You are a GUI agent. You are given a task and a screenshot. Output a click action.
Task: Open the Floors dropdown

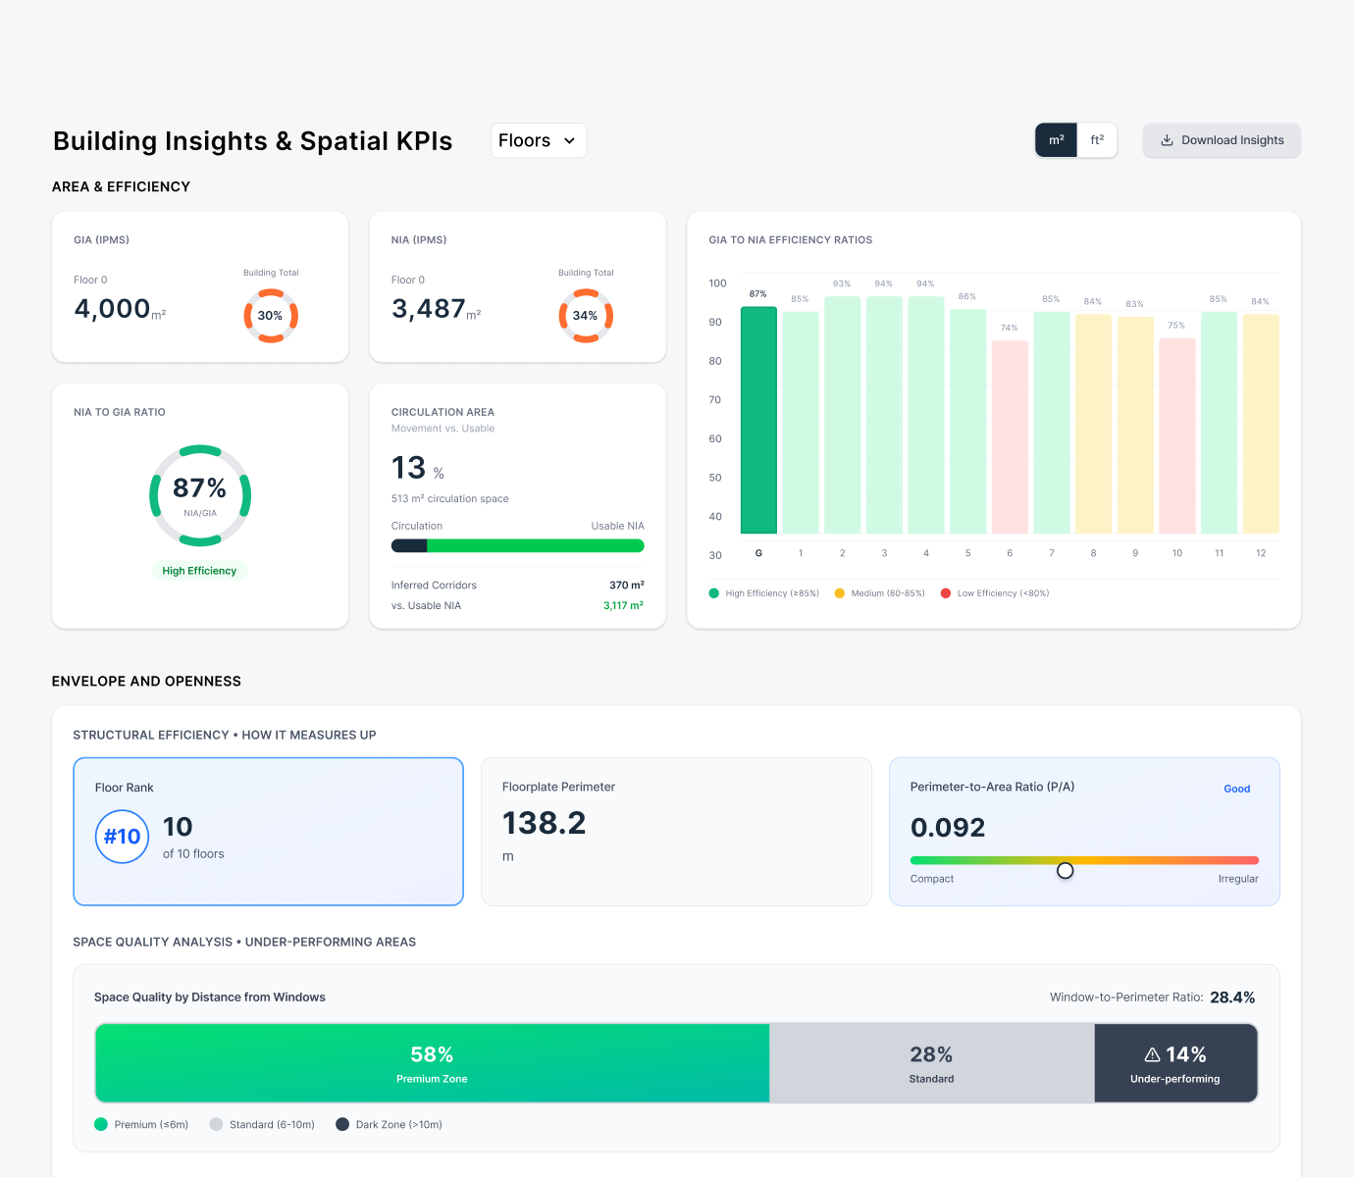click(538, 140)
